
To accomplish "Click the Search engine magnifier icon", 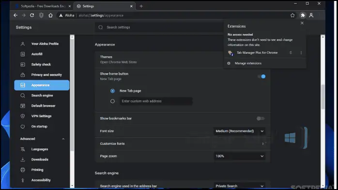I will click(x=23, y=95).
